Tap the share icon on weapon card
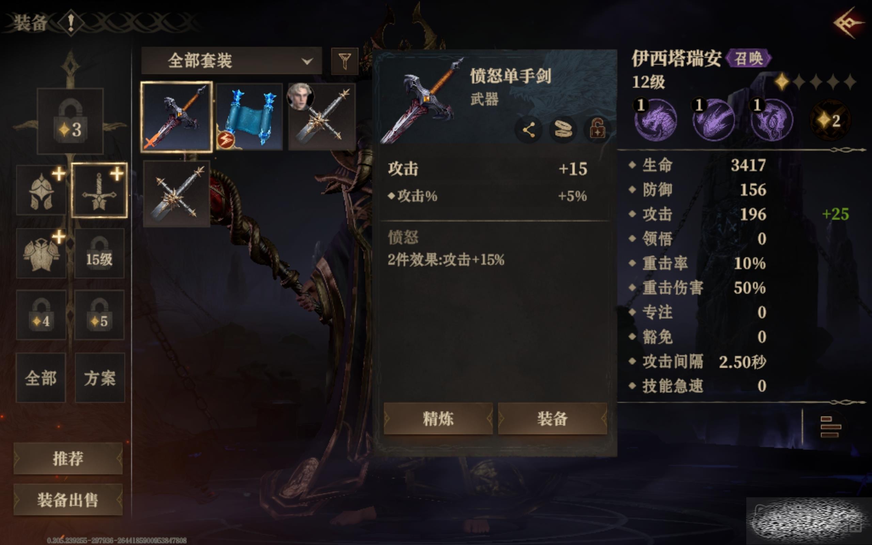Viewport: 872px width, 545px height. click(x=528, y=130)
